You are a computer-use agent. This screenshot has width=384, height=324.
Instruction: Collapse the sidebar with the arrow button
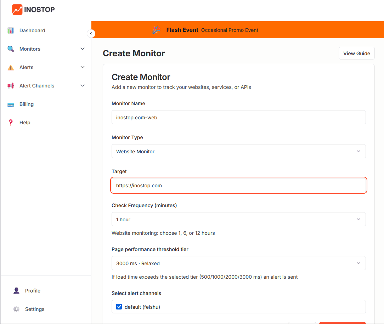91,34
